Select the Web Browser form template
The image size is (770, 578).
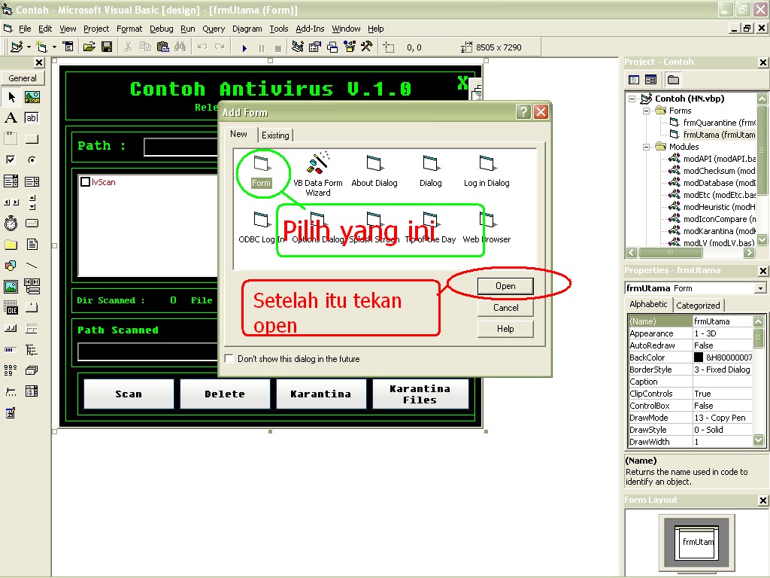click(487, 227)
